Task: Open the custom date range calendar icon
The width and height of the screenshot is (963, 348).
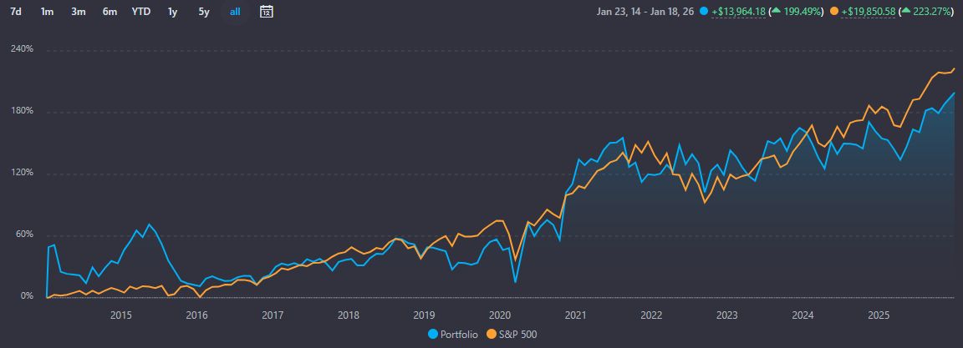Action: 266,12
